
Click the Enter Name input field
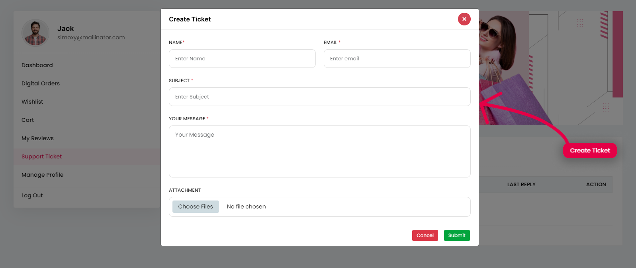[242, 59]
